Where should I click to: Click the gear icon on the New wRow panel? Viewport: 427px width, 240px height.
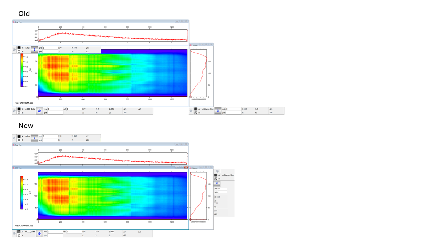14,138
